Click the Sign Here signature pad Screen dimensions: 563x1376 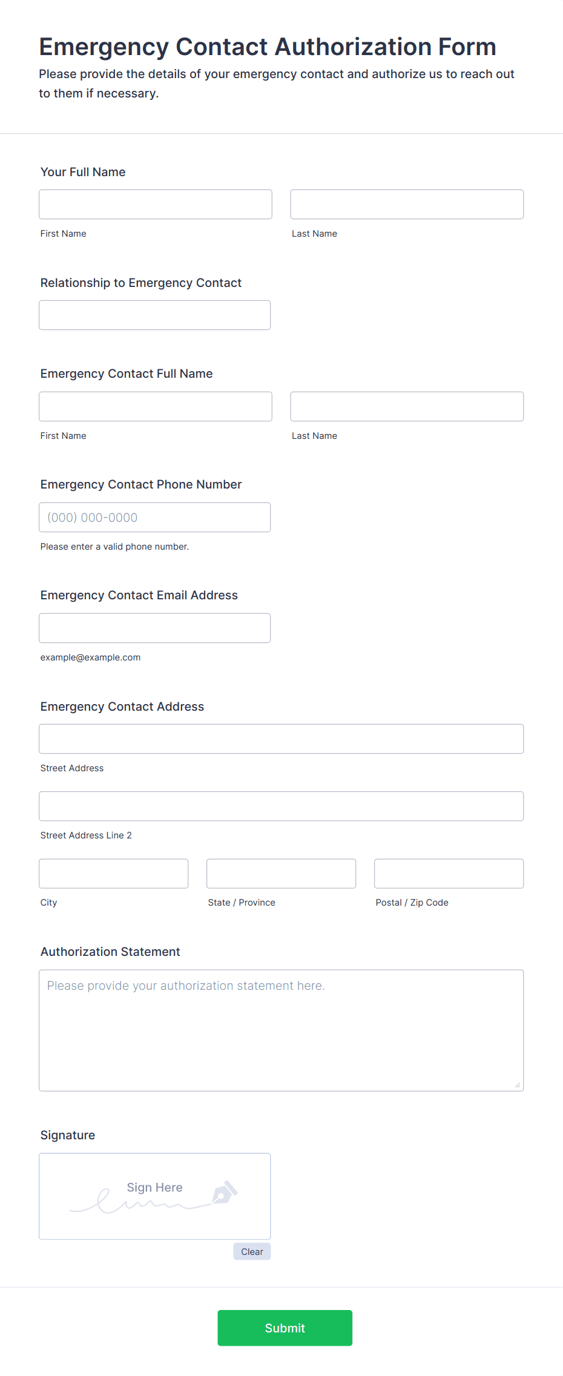click(x=155, y=1196)
